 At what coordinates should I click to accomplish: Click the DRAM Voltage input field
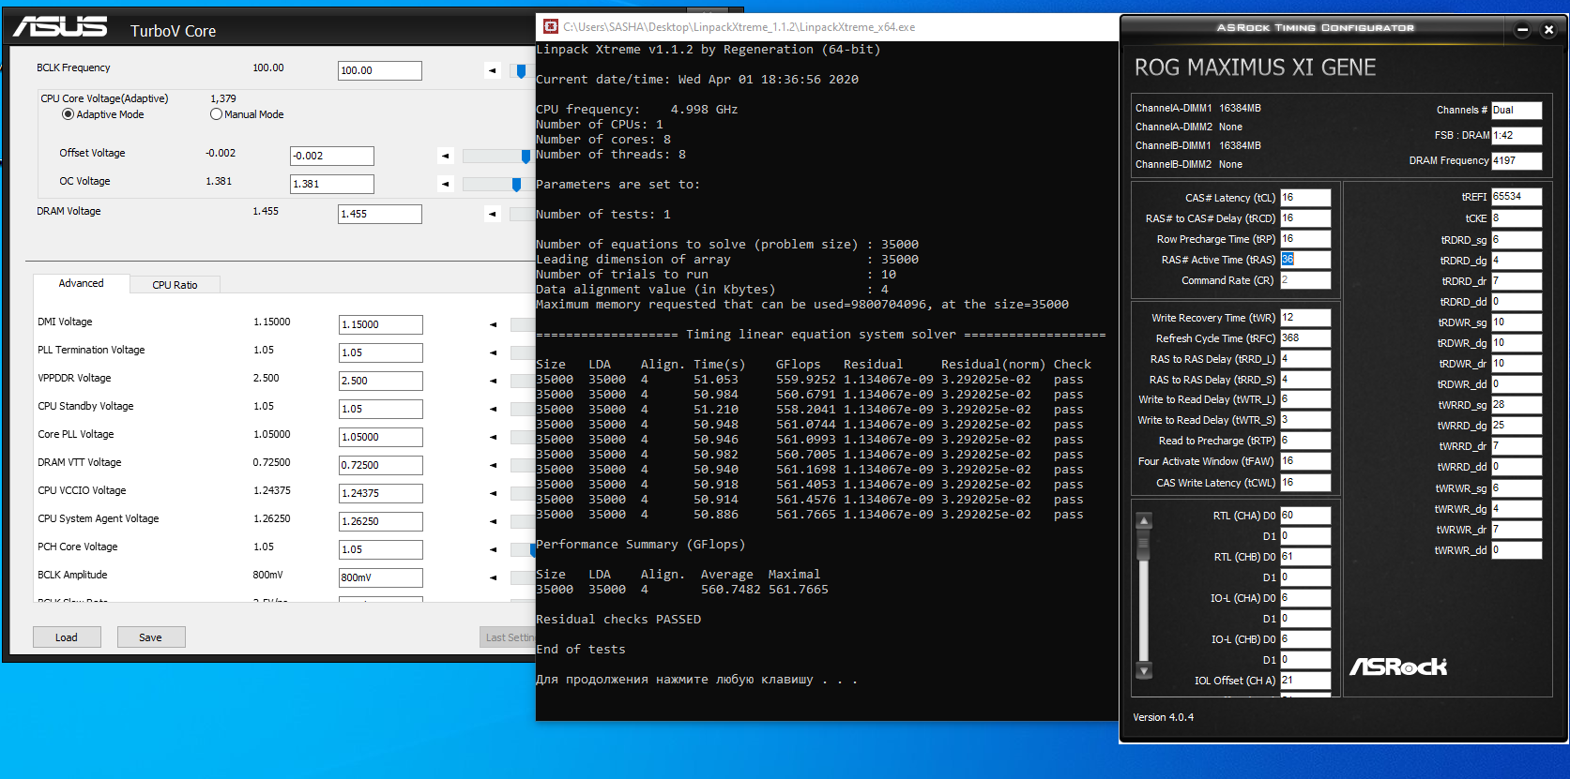(x=379, y=214)
